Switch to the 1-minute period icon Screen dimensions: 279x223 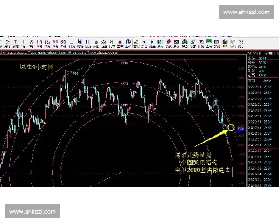[23, 44]
